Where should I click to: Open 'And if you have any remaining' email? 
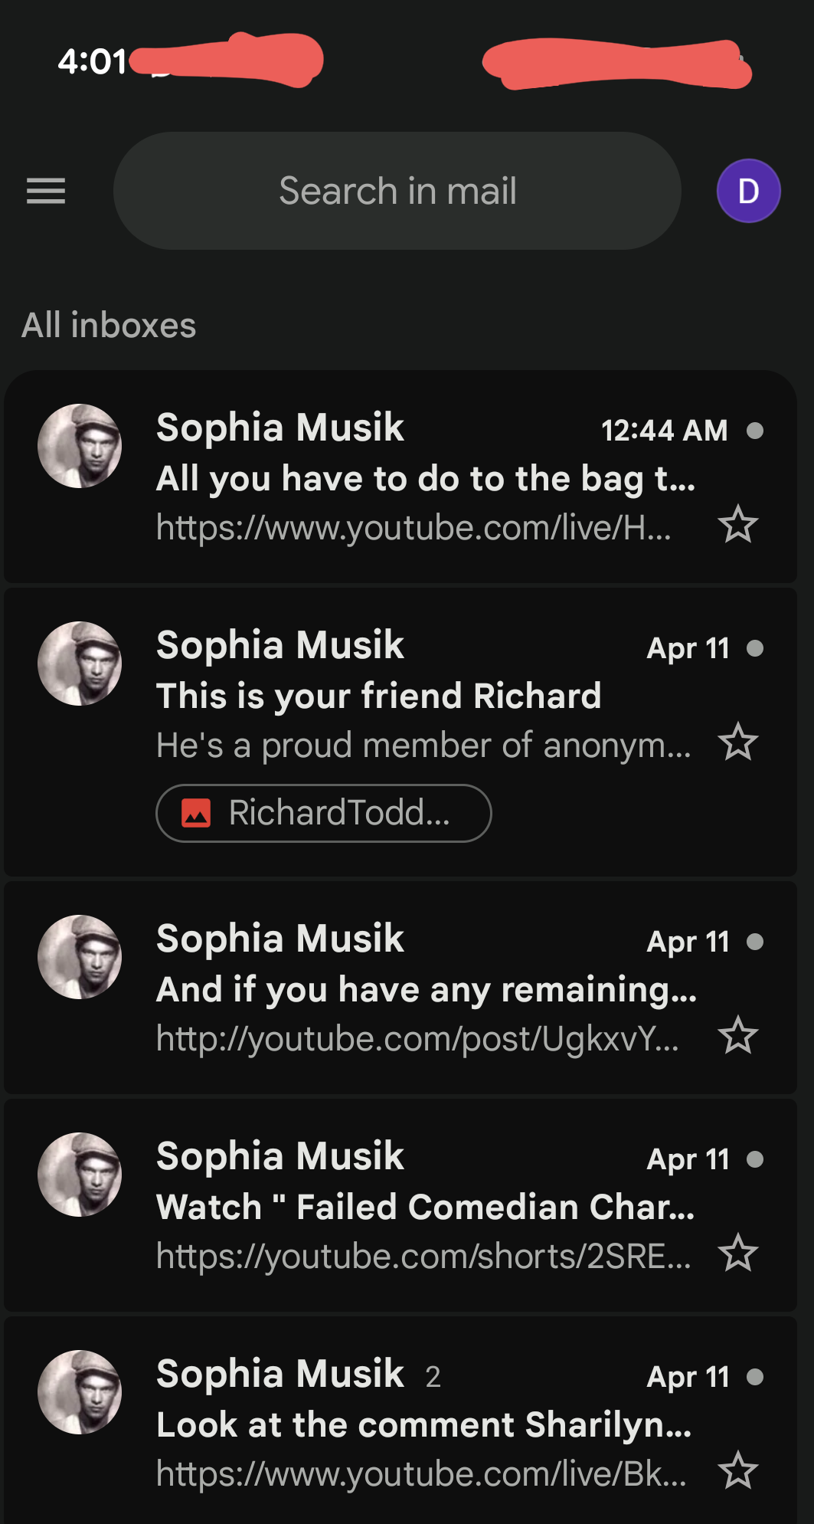(426, 990)
